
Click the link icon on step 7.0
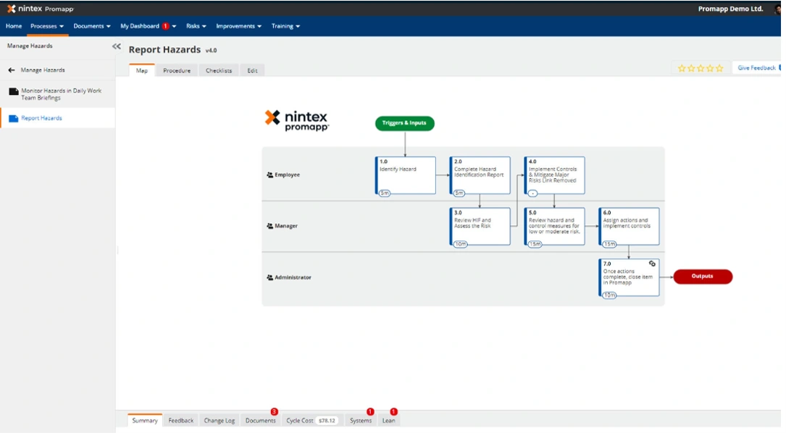point(652,264)
